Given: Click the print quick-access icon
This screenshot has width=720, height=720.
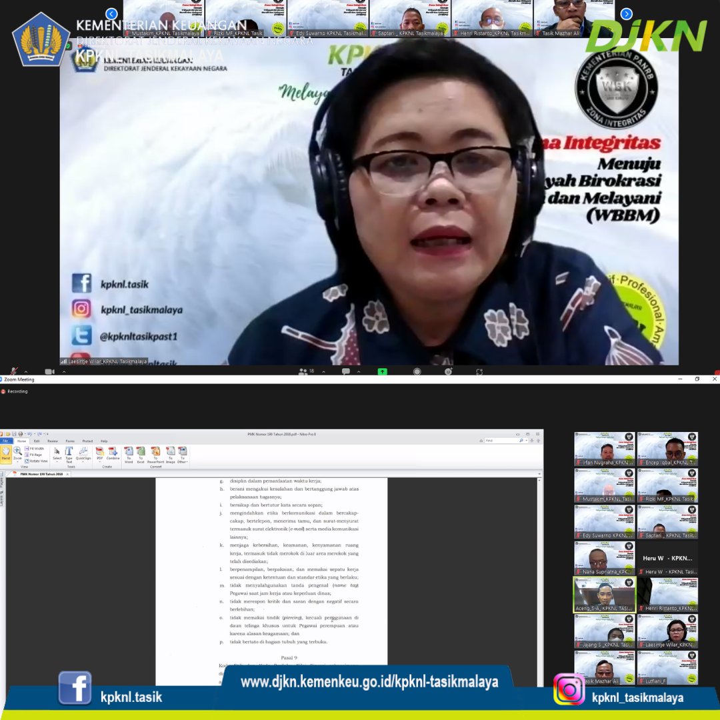Looking at the screenshot, I should pos(20,434).
